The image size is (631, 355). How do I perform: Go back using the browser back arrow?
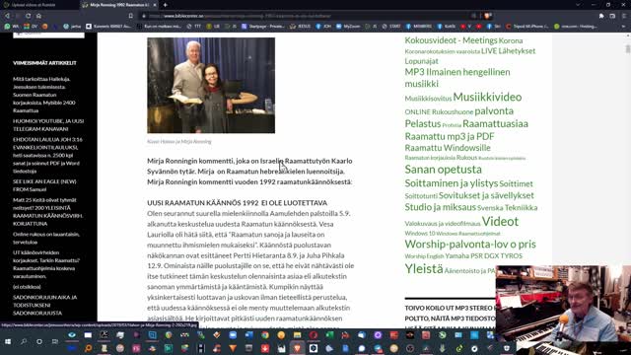coord(7,16)
